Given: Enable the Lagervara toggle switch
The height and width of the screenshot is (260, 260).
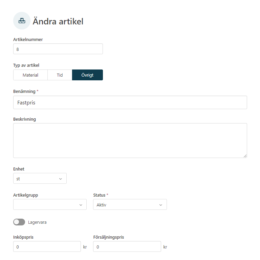Looking at the screenshot, I should 19,222.
